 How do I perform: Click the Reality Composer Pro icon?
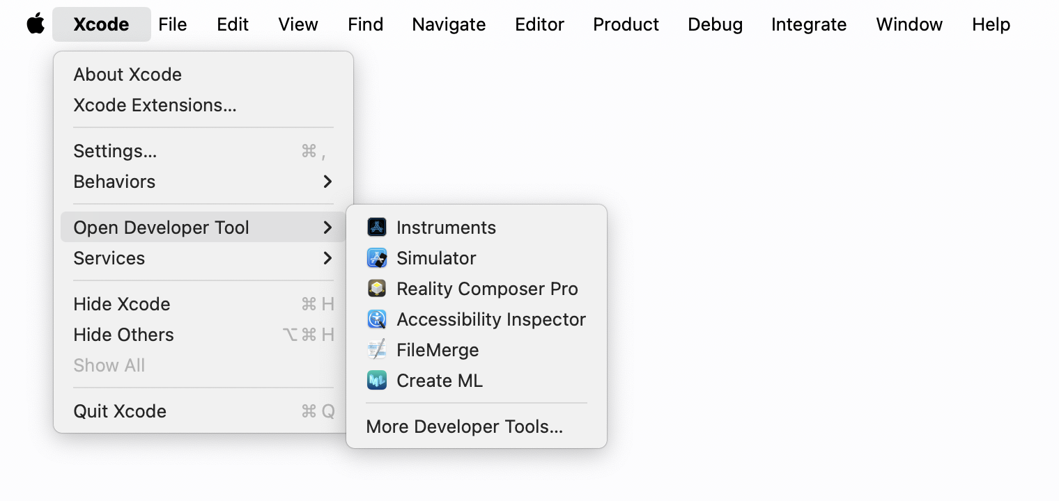click(x=377, y=288)
